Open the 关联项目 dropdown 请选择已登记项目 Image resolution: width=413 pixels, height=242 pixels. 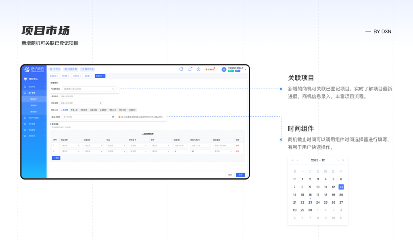89,89
